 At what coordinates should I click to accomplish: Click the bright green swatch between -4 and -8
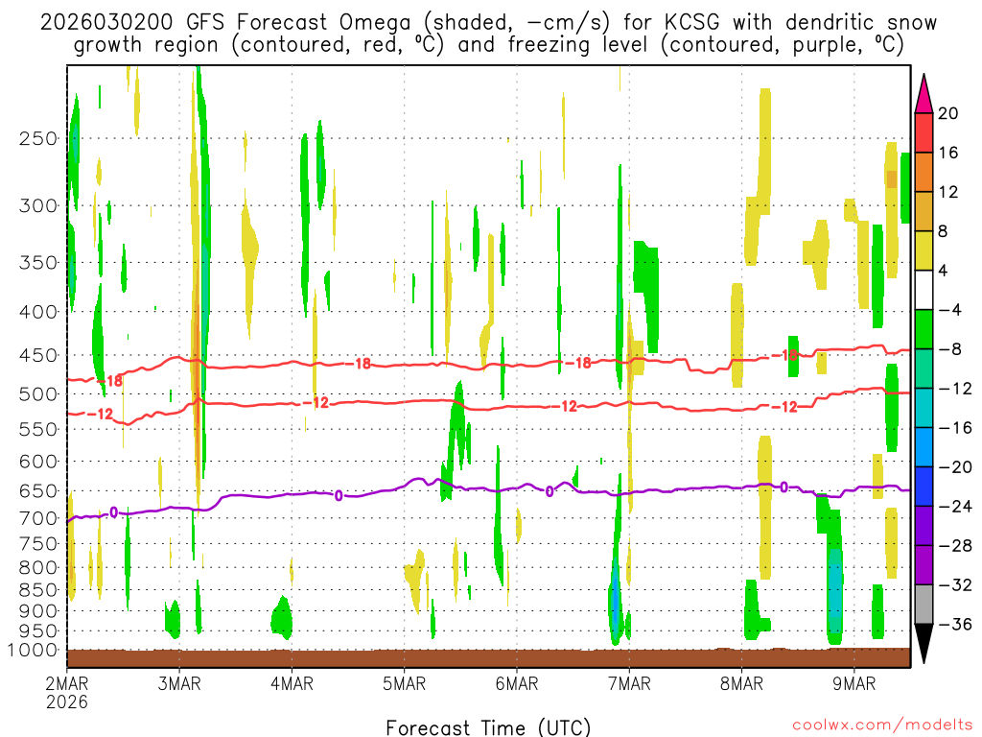(924, 329)
